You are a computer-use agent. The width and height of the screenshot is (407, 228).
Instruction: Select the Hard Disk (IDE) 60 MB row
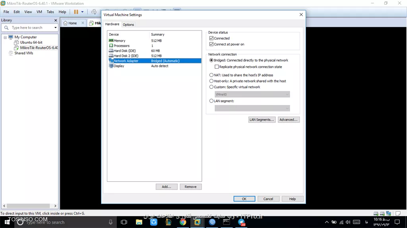[x=155, y=51]
